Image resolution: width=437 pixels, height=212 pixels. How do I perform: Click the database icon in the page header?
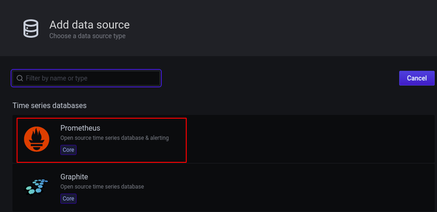tap(31, 29)
